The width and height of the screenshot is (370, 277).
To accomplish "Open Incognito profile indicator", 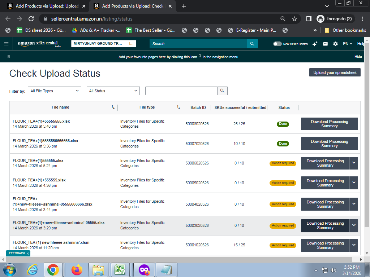I will (335, 19).
